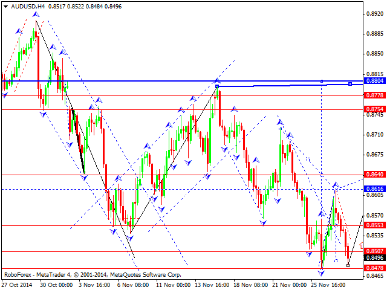Click the red 0.8640 level label
387x290 pixels.
(375, 175)
